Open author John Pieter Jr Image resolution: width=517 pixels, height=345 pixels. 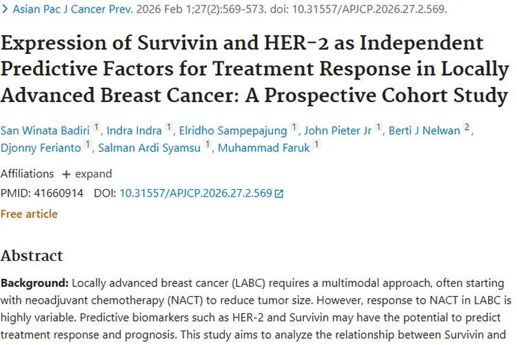(x=338, y=130)
